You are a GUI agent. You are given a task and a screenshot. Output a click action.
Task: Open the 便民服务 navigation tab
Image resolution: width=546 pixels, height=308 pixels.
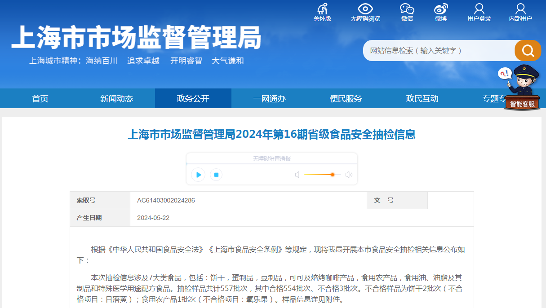pyautogui.click(x=346, y=98)
